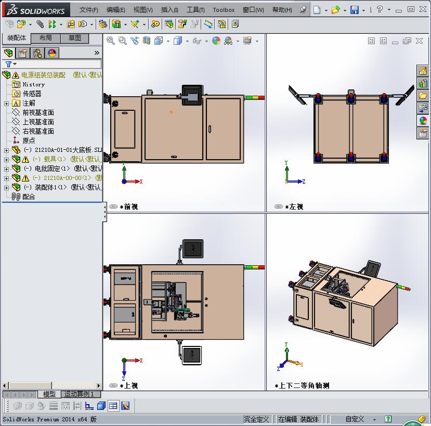Open the Appearances task pane color ball
Screen dimensions: 431x426
click(x=423, y=121)
